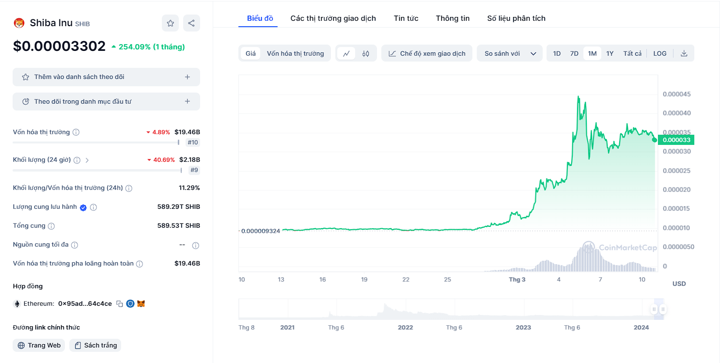The height and width of the screenshot is (363, 720).
Task: Open the 'So sánh với' compare dropdown
Action: (x=510, y=53)
